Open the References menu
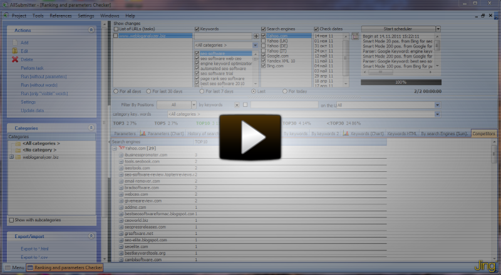Image resolution: width=501 pixels, height=275 pixels. (60, 15)
